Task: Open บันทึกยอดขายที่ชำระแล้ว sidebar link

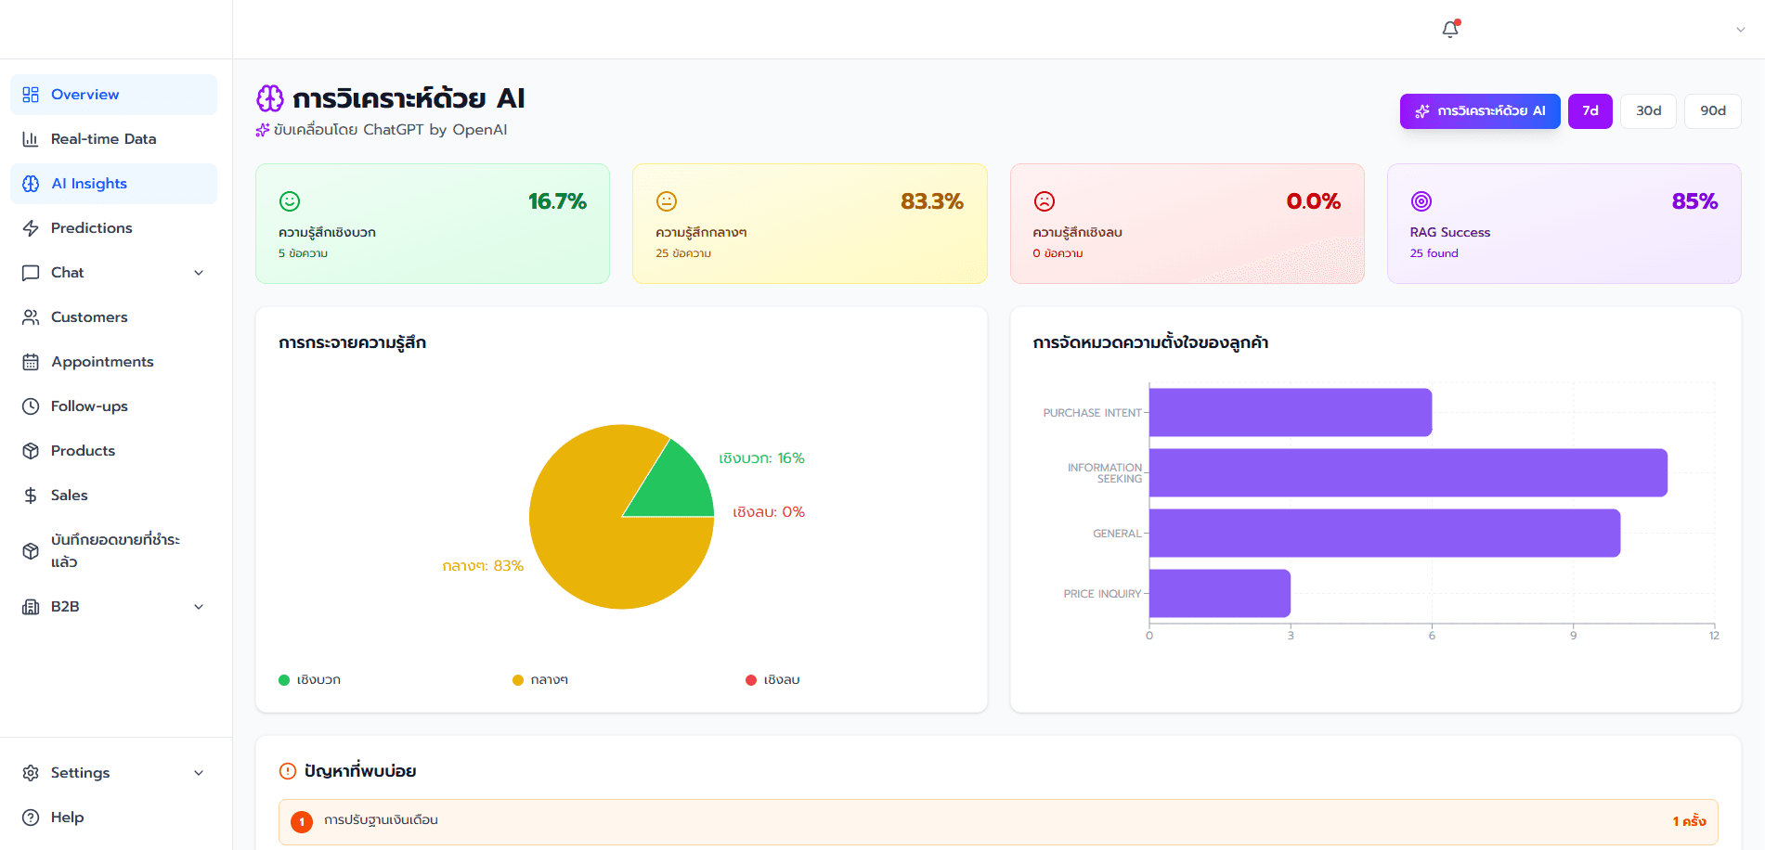Action: coord(113,551)
